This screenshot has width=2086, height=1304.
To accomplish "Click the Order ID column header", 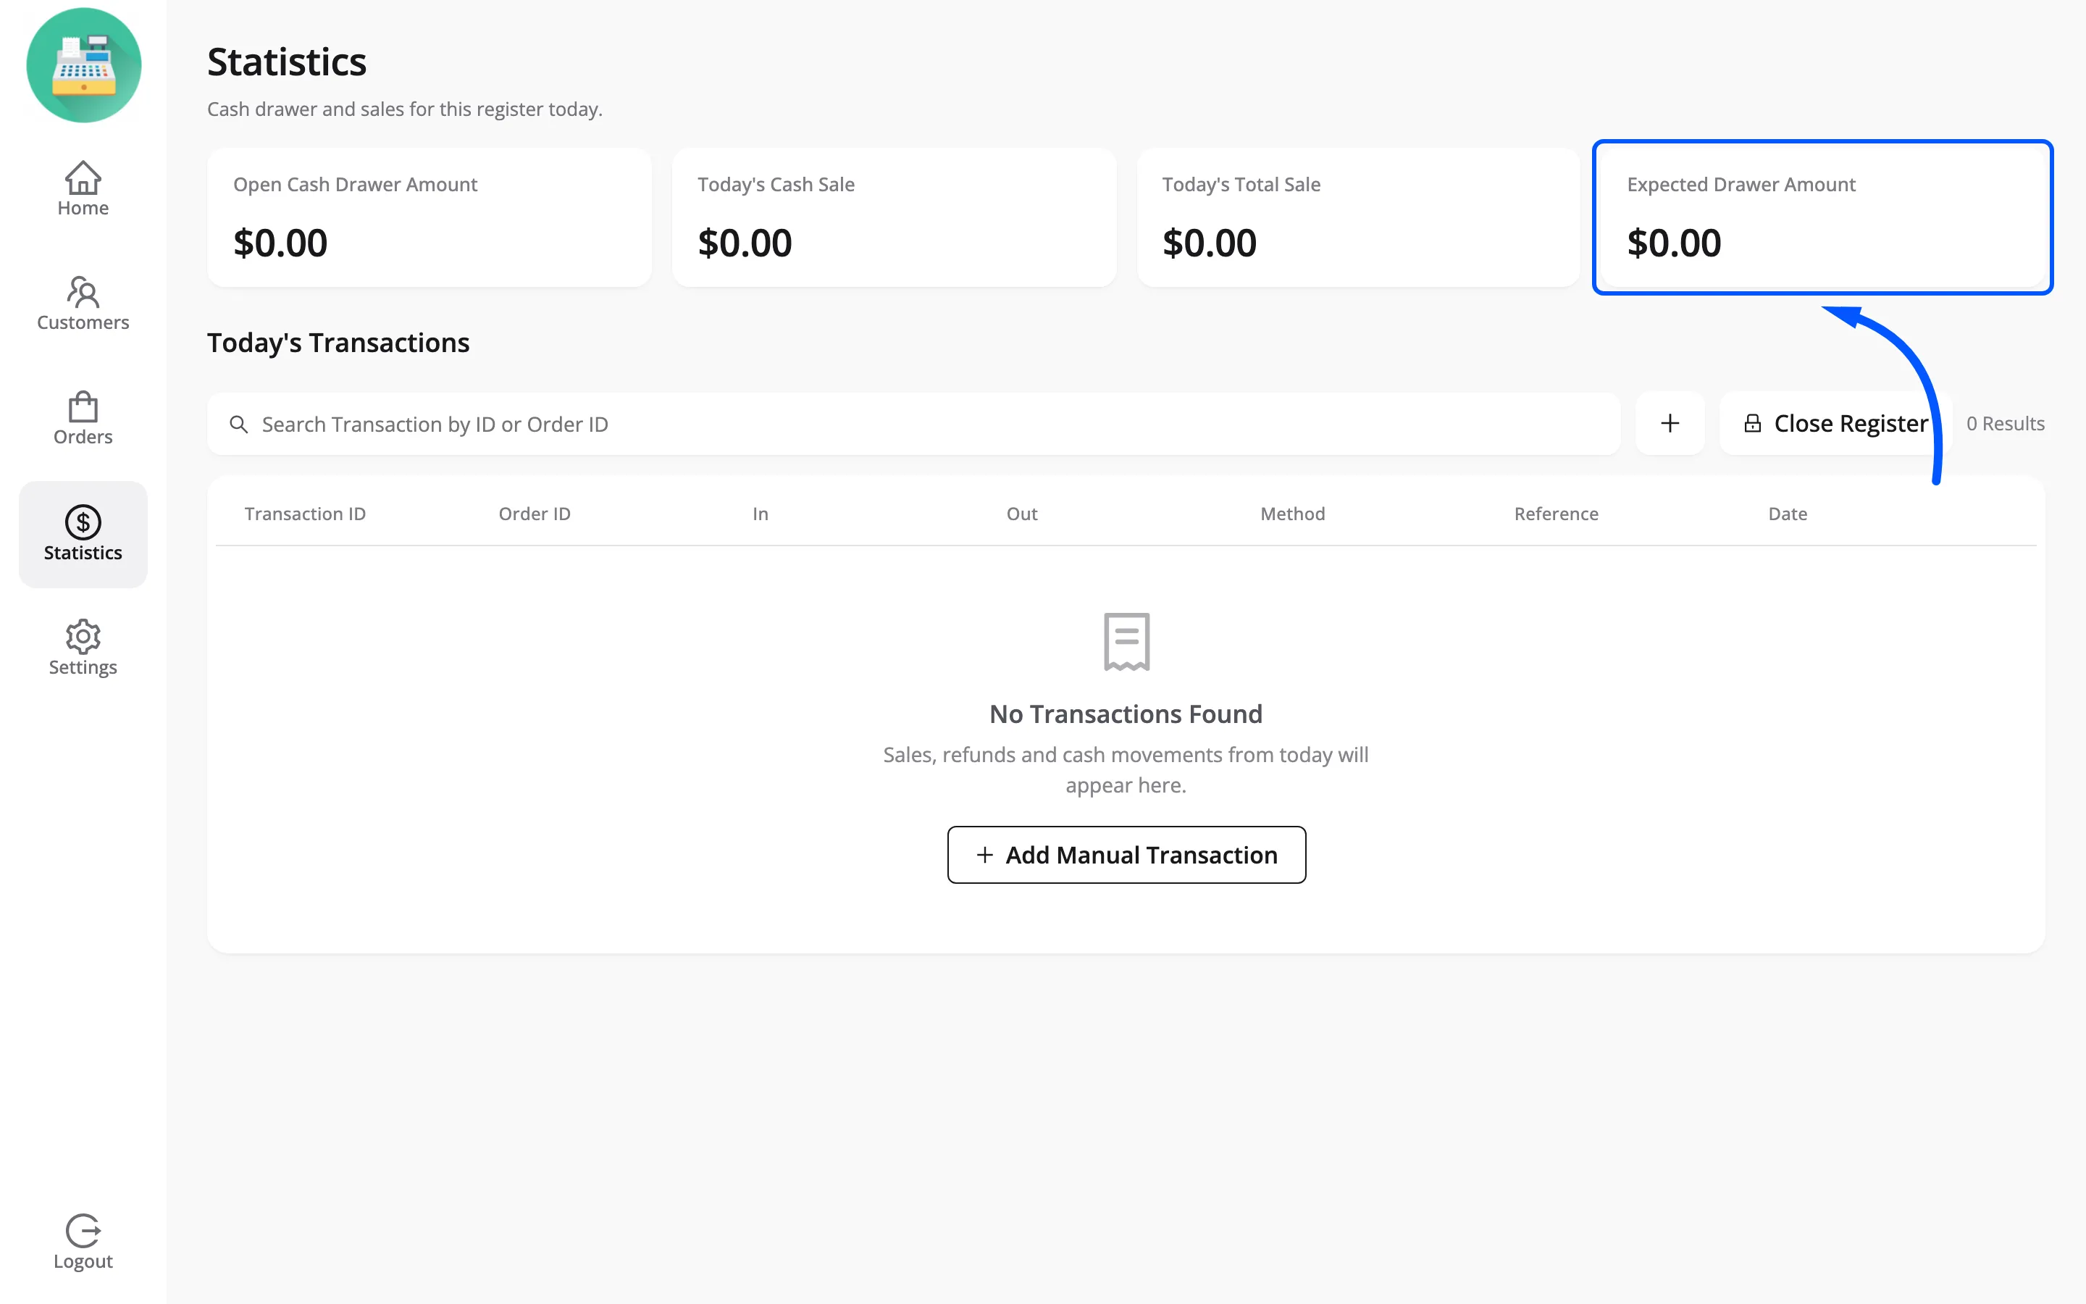I will (535, 514).
